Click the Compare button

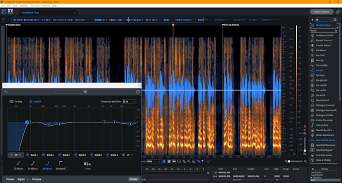(x=36, y=179)
